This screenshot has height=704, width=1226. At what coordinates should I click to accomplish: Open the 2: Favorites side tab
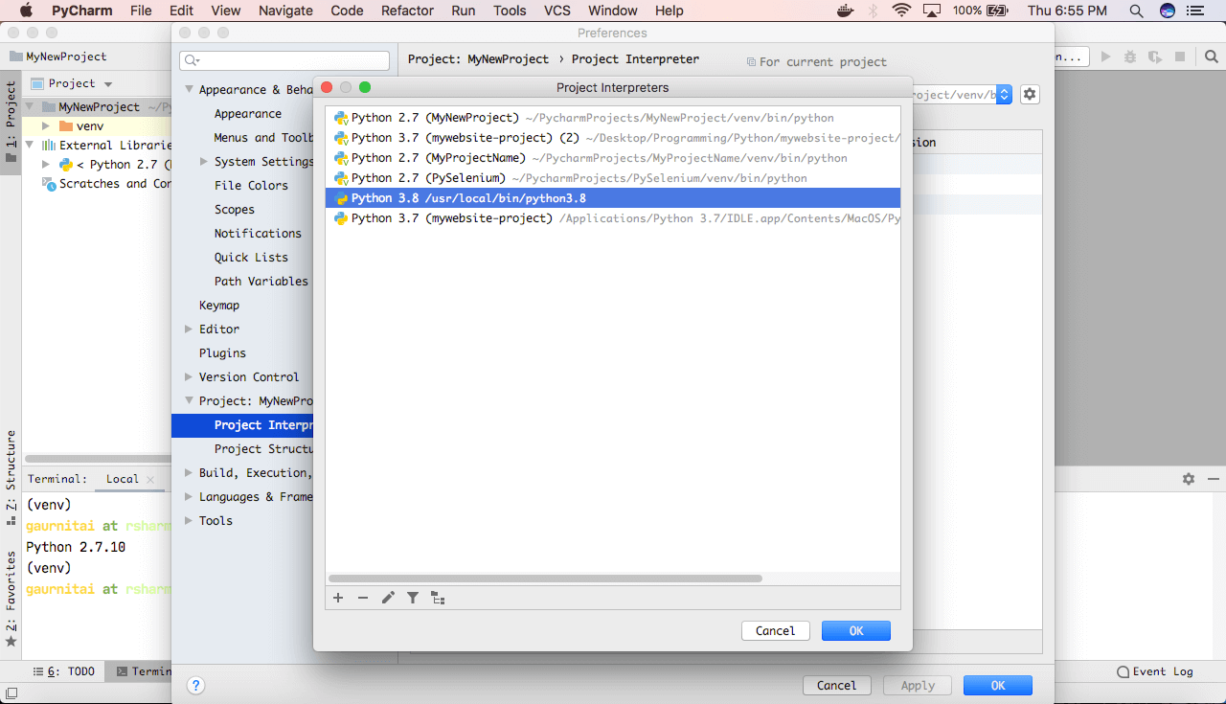point(11,600)
